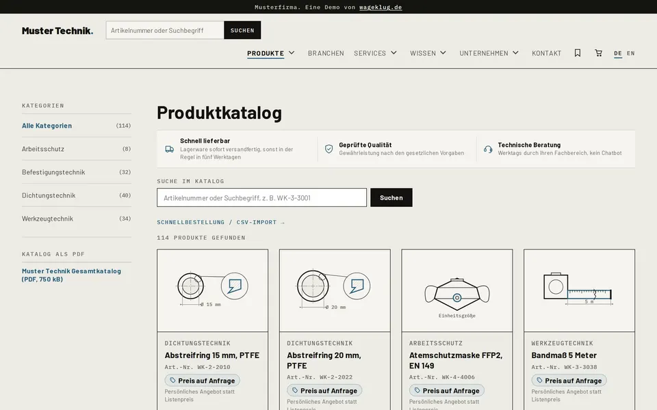This screenshot has width=657, height=410.
Task: Open Bandmaß 5 Meter title
Action: 564,355
